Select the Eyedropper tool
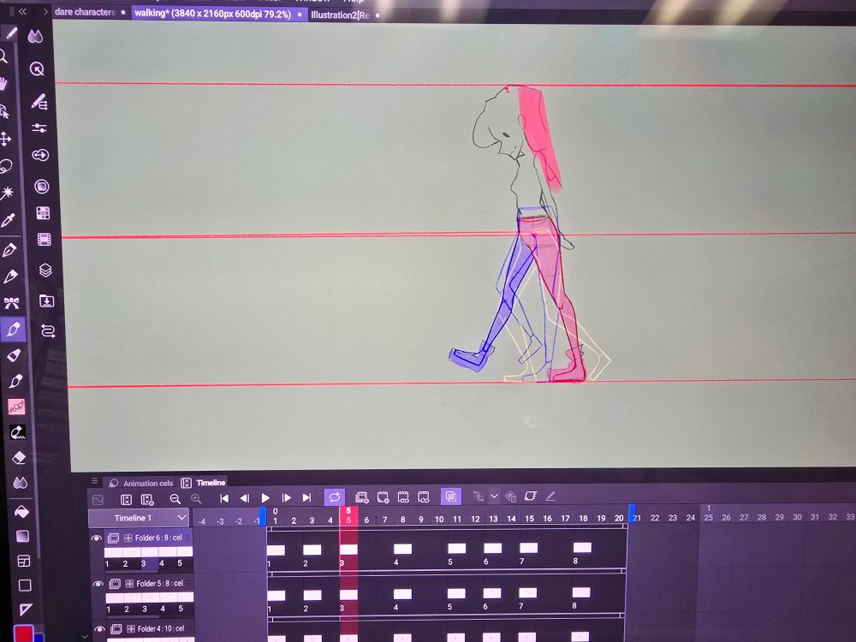The width and height of the screenshot is (856, 642). click(x=9, y=220)
